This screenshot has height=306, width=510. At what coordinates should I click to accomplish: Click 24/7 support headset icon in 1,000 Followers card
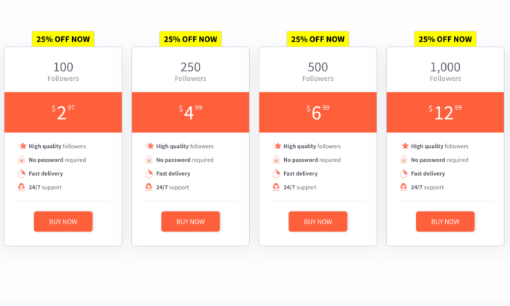[404, 187]
